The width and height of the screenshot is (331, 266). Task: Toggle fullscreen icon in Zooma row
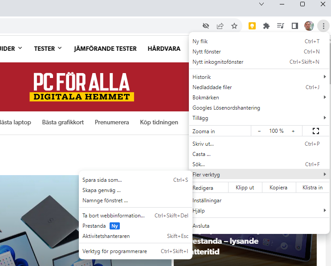tap(315, 131)
